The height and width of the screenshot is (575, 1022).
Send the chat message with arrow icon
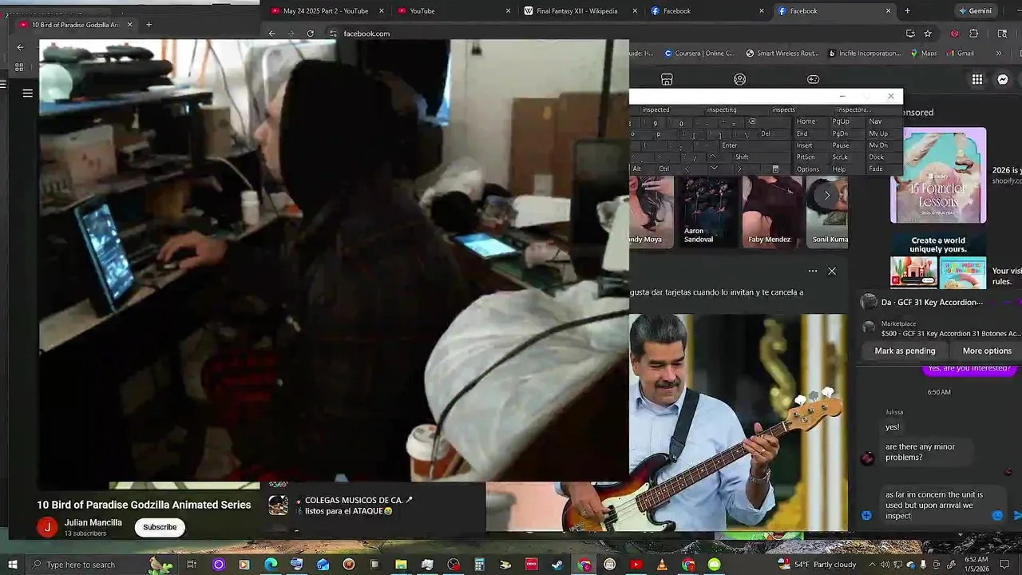coord(1017,516)
